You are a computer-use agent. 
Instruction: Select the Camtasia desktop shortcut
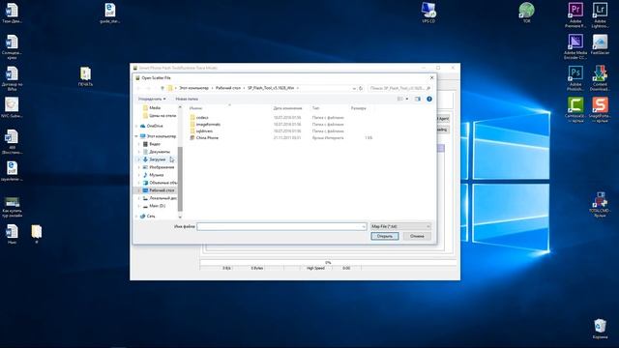(575, 110)
